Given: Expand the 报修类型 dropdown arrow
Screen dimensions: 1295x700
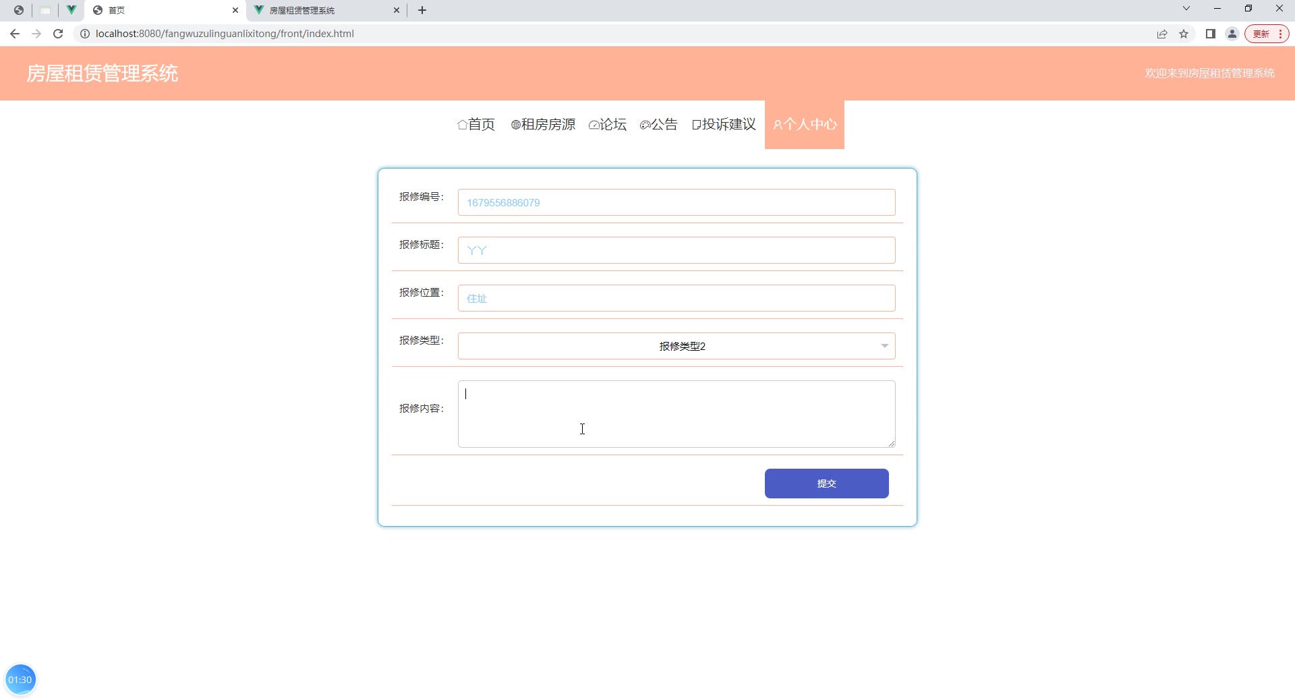Looking at the screenshot, I should [884, 346].
